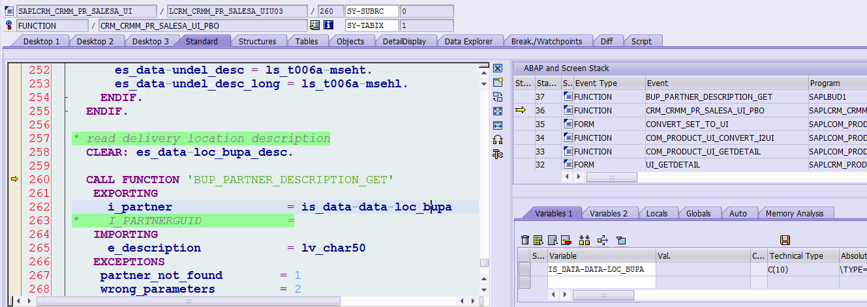The image size is (867, 307).
Task: Click the icon in UI_GETDETAIL stack row
Action: (568, 165)
